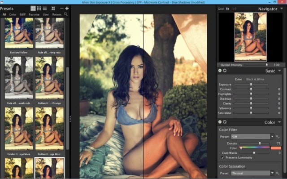Switch presets to list view
Screen dimensions: 287x179
click(45, 9)
